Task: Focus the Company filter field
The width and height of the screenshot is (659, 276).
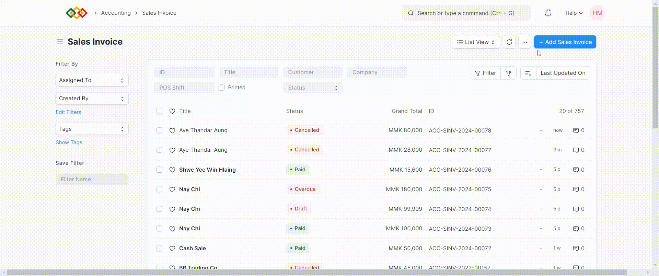Action: (x=377, y=72)
